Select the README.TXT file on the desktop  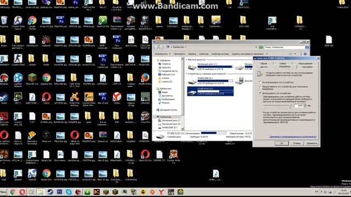pyautogui.click(x=160, y=155)
